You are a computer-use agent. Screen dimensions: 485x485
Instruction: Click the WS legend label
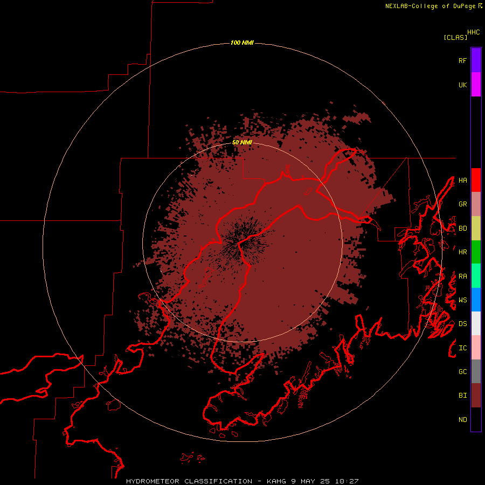click(x=462, y=300)
